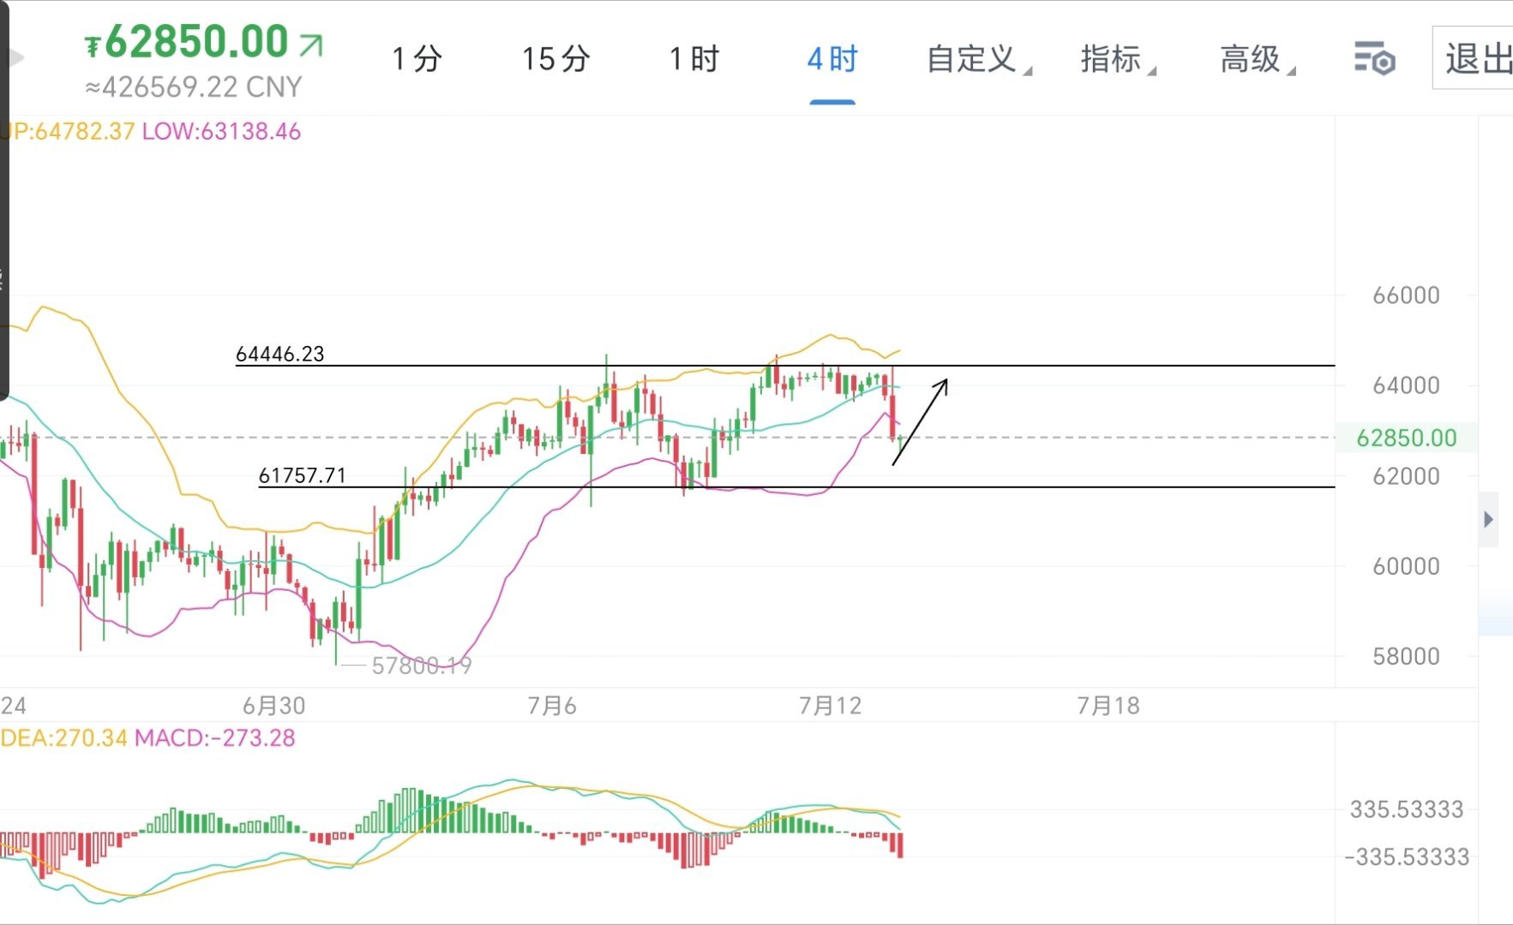Image resolution: width=1513 pixels, height=925 pixels.
Task: Click the 64446.23 resistance line label
Action: pos(279,354)
